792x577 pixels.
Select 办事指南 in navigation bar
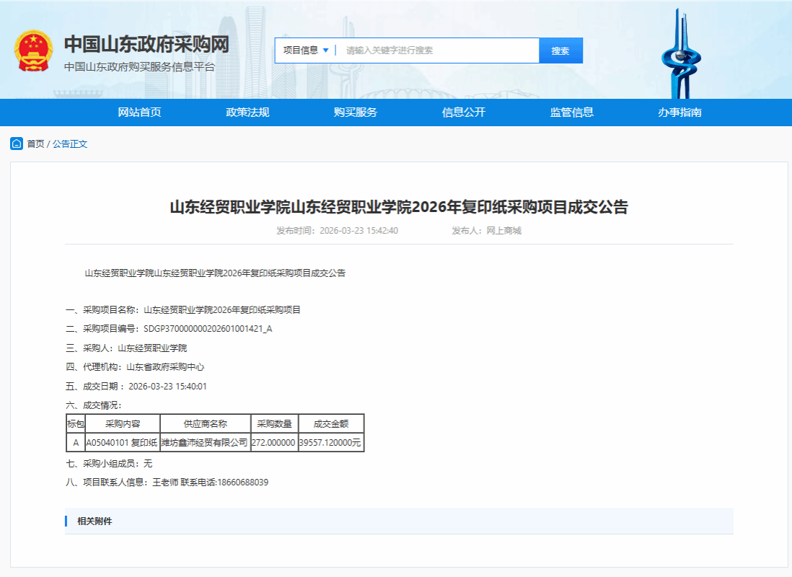click(x=679, y=113)
